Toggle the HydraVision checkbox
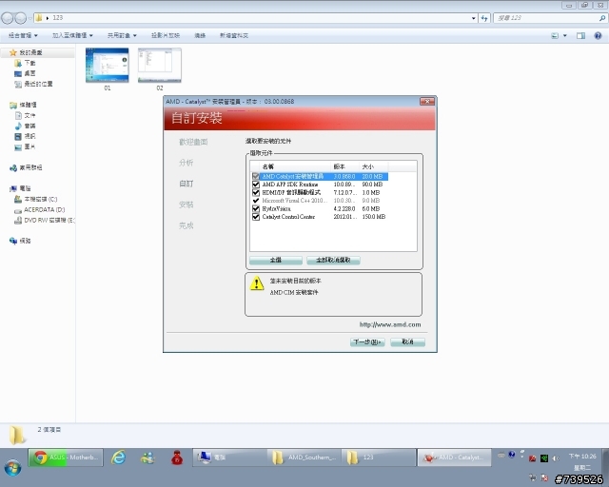Image resolution: width=609 pixels, height=487 pixels. 256,209
